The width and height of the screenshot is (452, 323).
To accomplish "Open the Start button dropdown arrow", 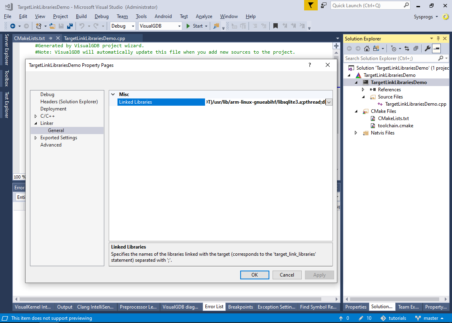I will click(x=206, y=26).
